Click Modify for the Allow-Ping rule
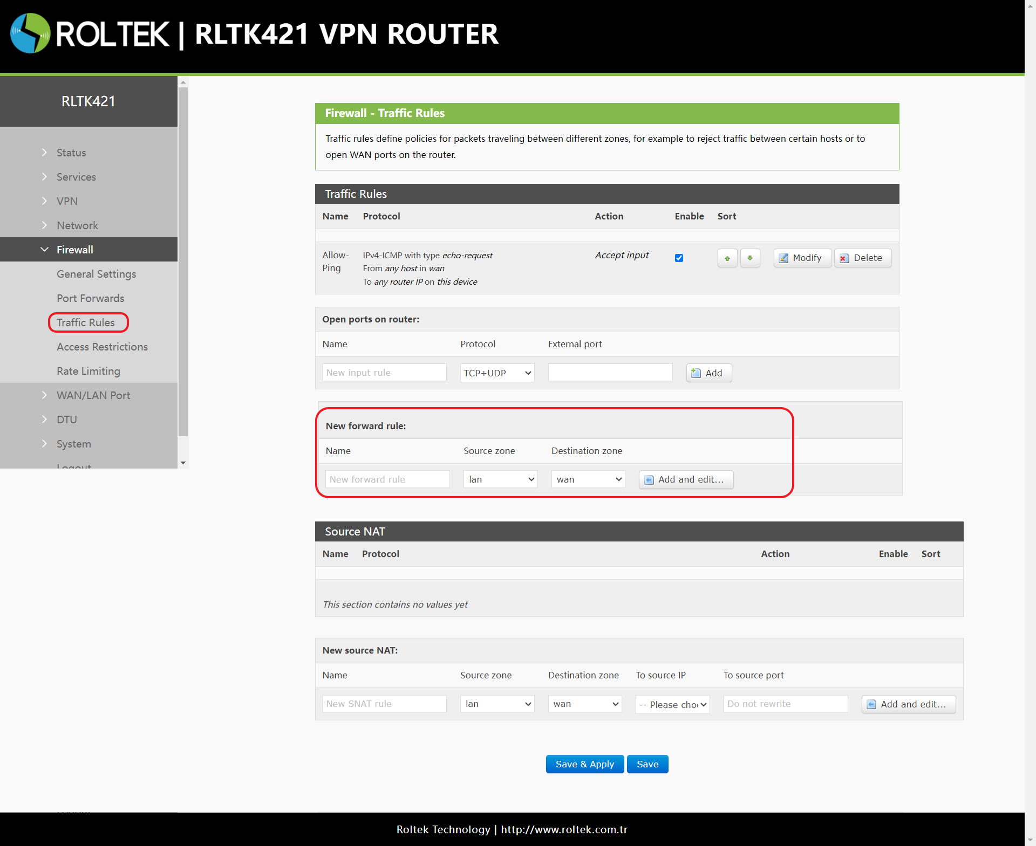 [x=802, y=258]
